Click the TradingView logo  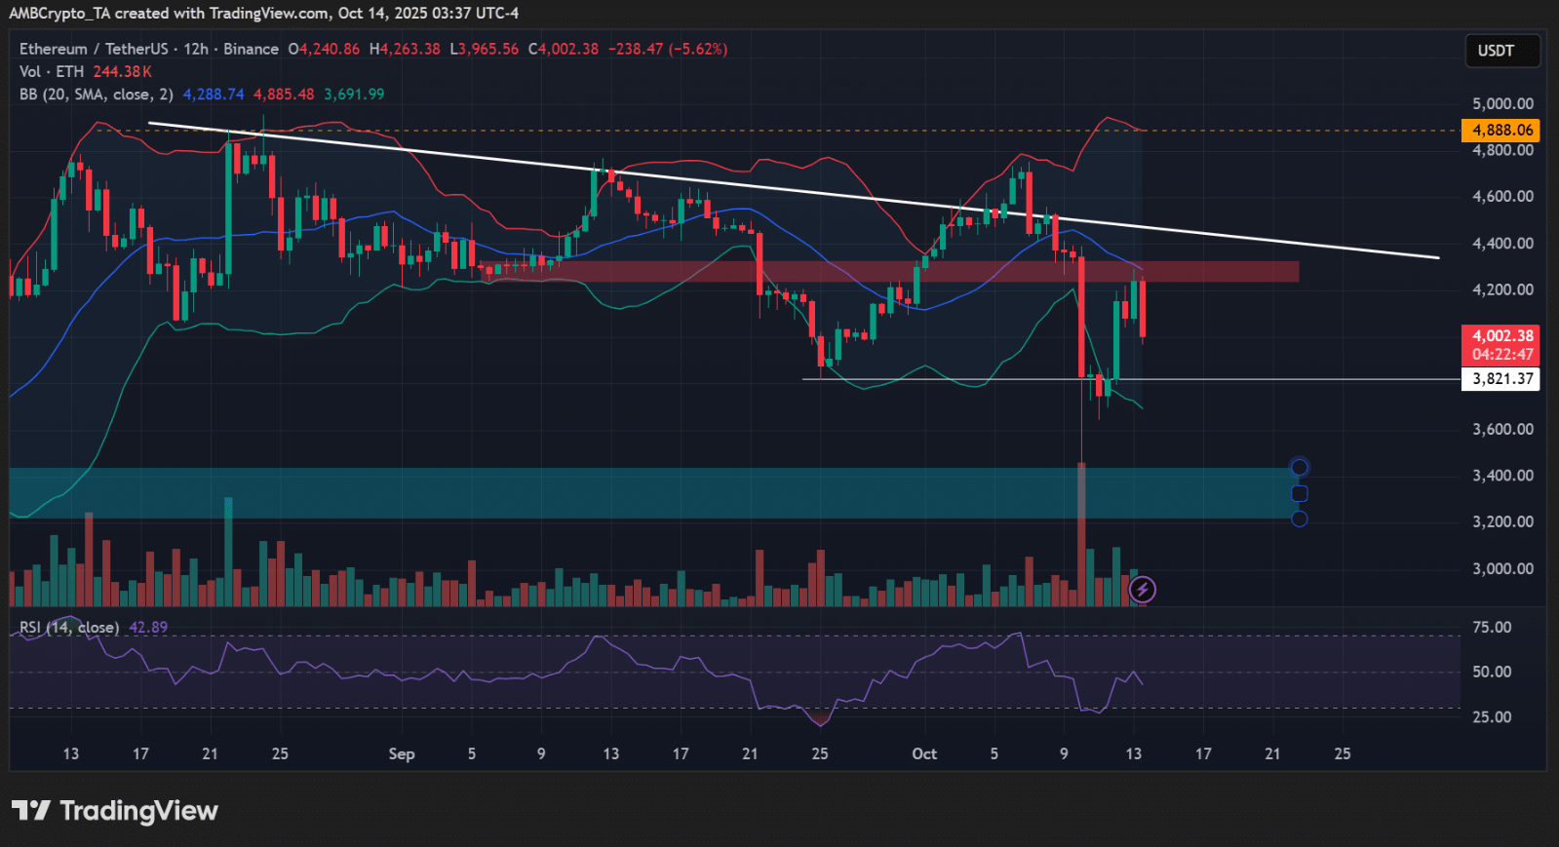tap(115, 811)
